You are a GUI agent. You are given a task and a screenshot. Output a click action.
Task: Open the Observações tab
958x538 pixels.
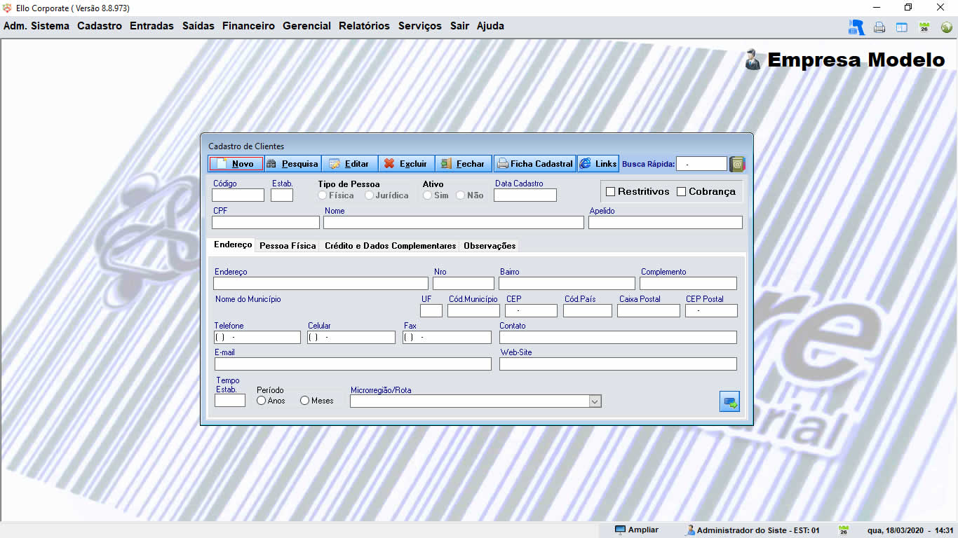point(490,246)
